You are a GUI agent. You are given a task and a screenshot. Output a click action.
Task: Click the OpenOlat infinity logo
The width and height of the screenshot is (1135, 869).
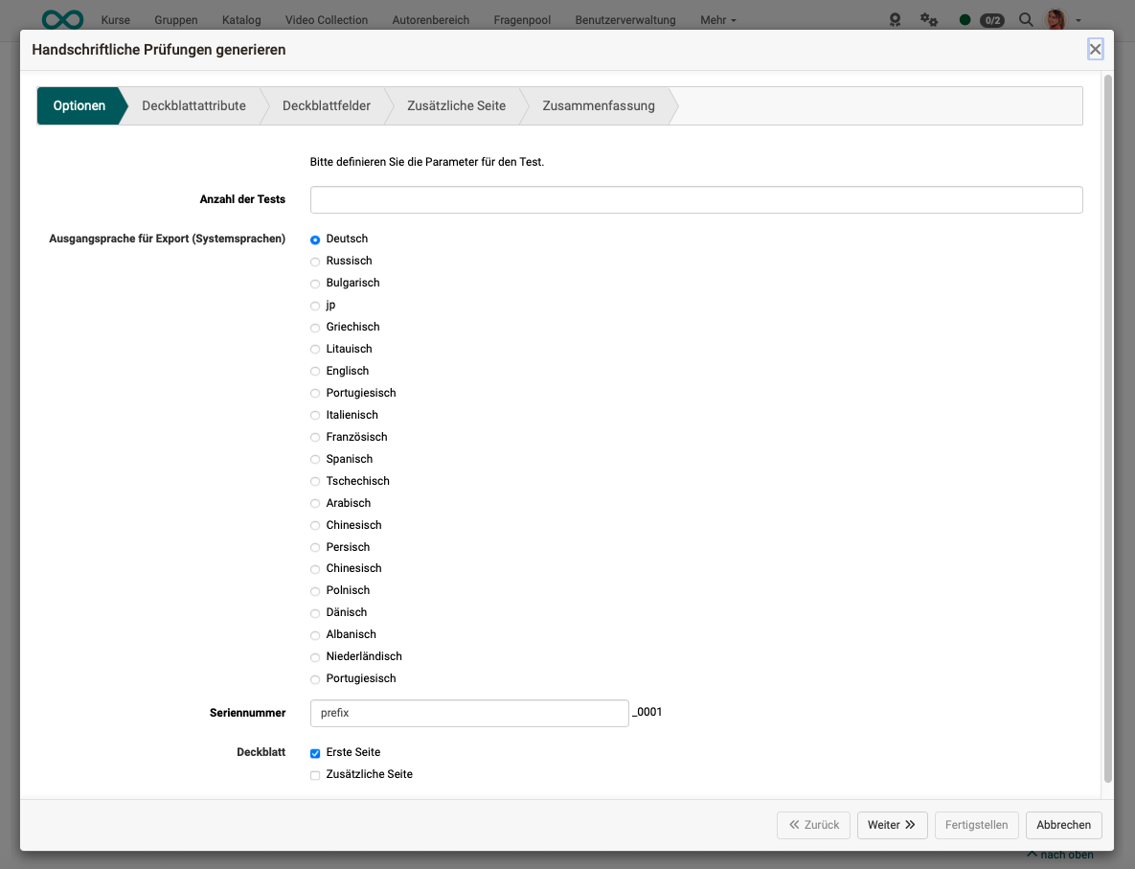pyautogui.click(x=61, y=18)
